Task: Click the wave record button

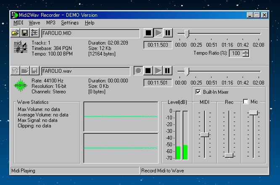Action: point(138,70)
